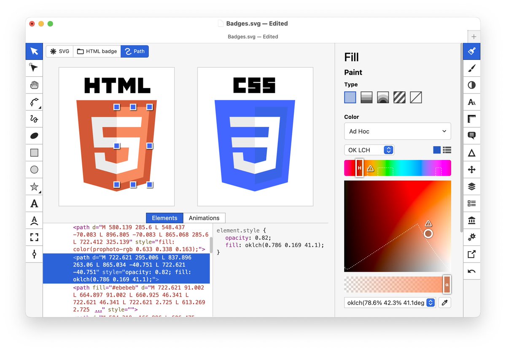506x351 pixels.
Task: Select the View frame tool
Action: [34, 237]
